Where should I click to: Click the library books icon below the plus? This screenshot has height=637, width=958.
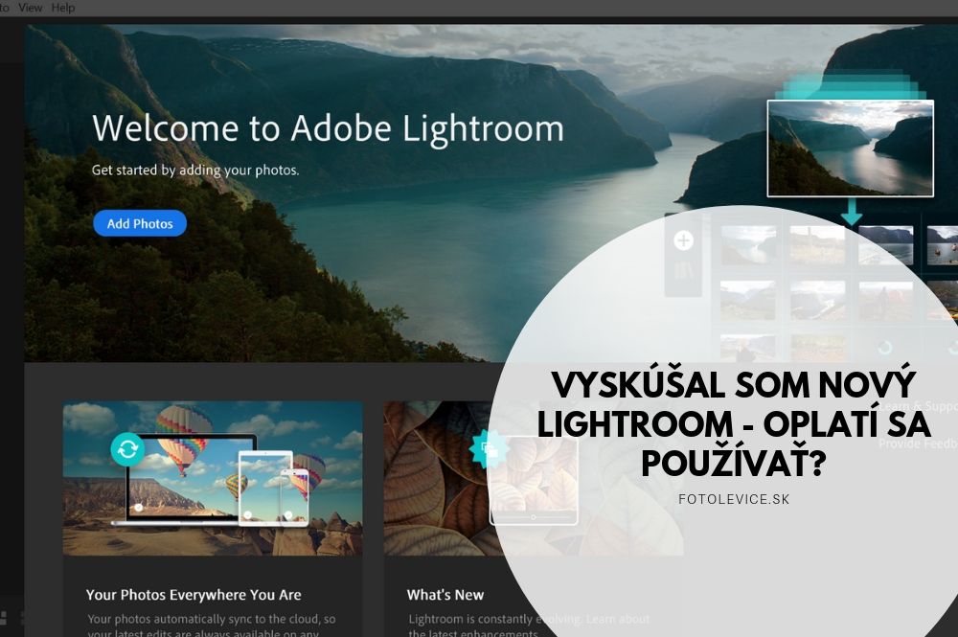[684, 270]
